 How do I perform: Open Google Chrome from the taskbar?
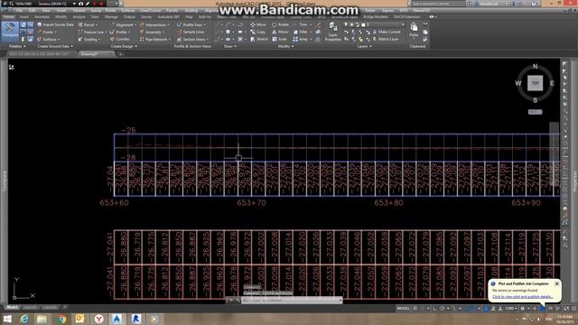pos(61,319)
